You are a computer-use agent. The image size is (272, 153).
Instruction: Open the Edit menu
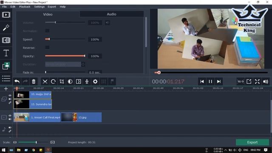[13, 7]
